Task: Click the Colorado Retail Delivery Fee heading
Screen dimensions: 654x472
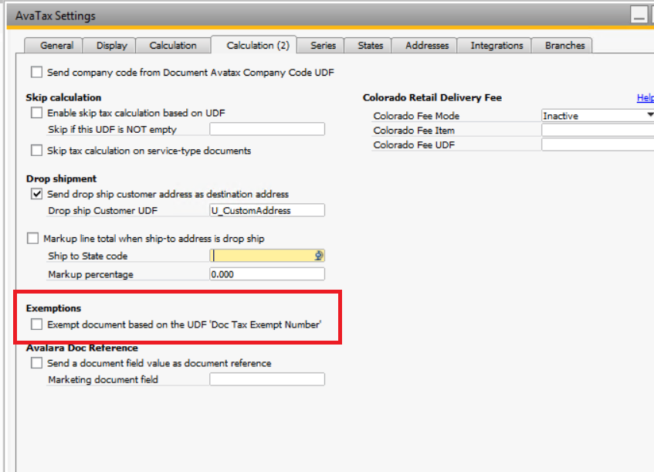Action: point(432,97)
